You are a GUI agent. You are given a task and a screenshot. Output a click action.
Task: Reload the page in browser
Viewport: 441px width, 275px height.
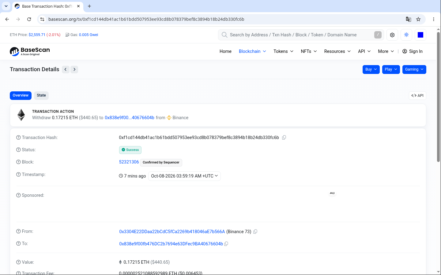pos(29,19)
